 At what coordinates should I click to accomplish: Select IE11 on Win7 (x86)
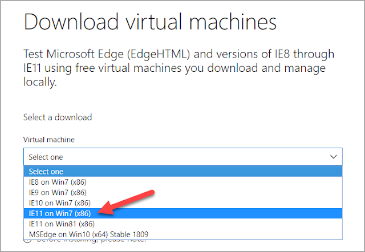point(182,213)
